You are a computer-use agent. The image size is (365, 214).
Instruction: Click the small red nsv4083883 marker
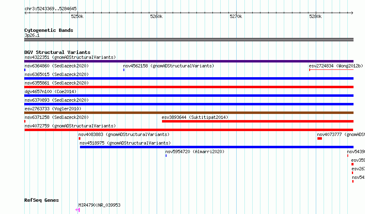[80, 138]
